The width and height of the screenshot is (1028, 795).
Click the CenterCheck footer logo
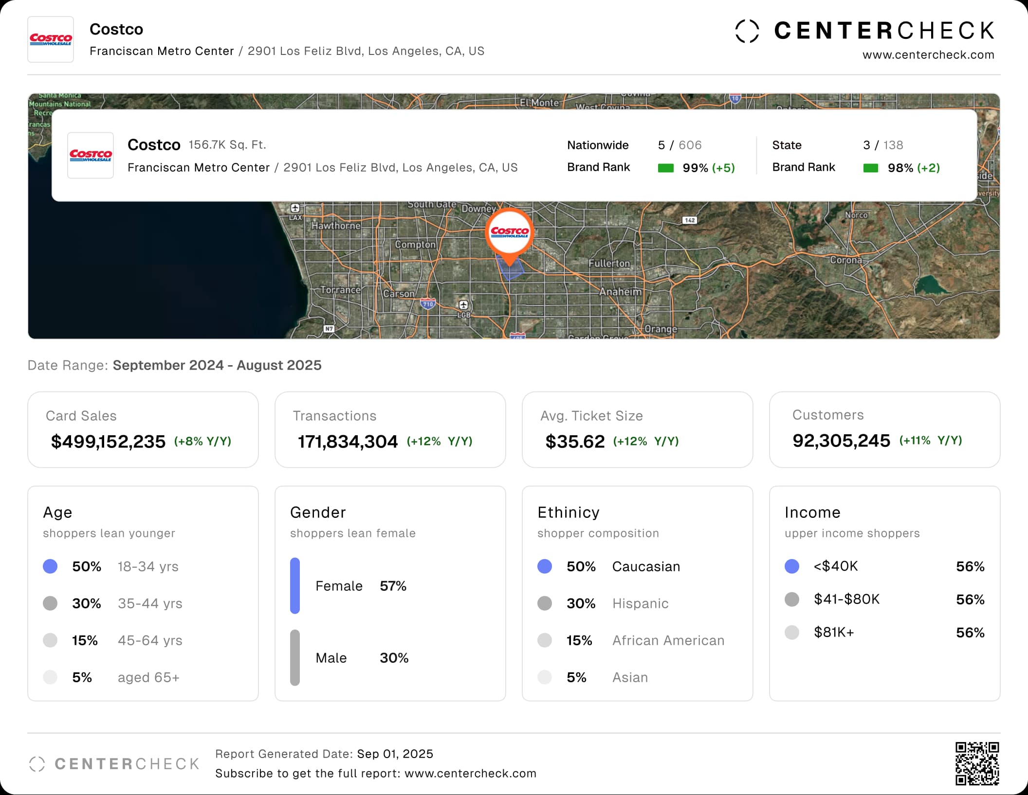tap(114, 764)
